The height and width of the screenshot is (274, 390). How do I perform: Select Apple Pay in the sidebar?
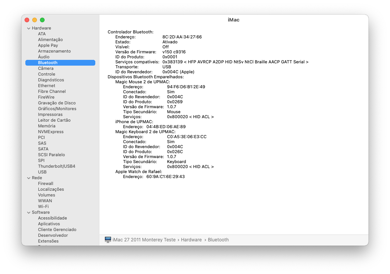pos(48,45)
